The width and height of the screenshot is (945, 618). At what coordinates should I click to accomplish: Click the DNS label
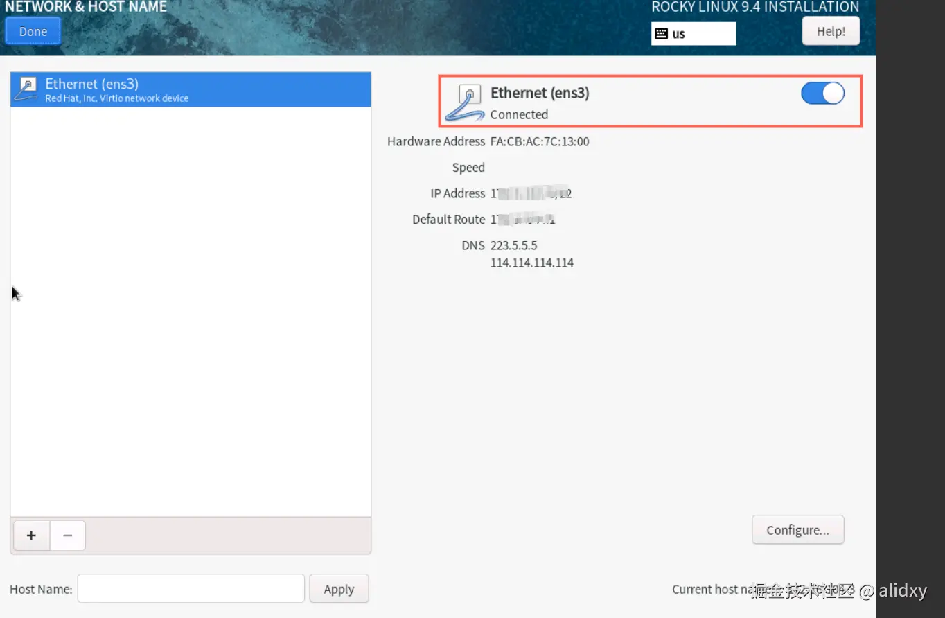(x=473, y=245)
